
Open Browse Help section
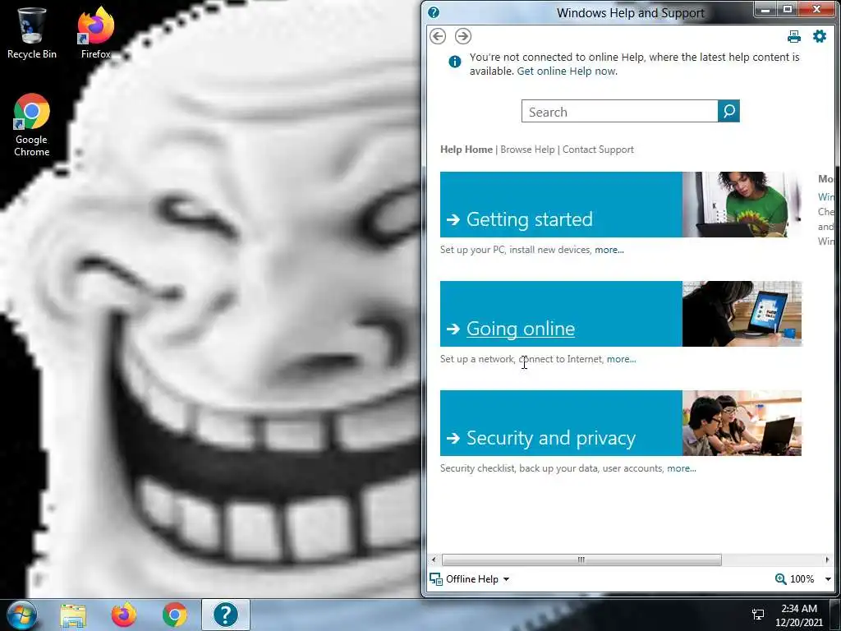click(527, 150)
